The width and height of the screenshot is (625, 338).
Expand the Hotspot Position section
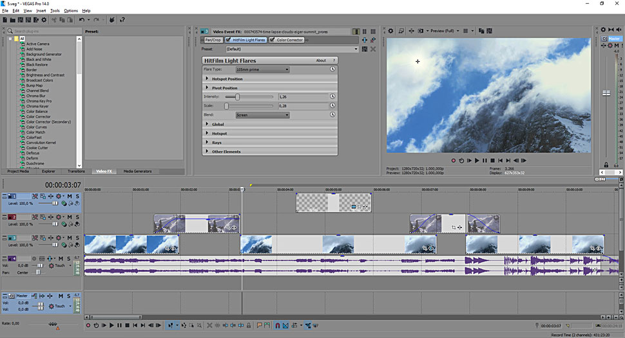click(227, 78)
